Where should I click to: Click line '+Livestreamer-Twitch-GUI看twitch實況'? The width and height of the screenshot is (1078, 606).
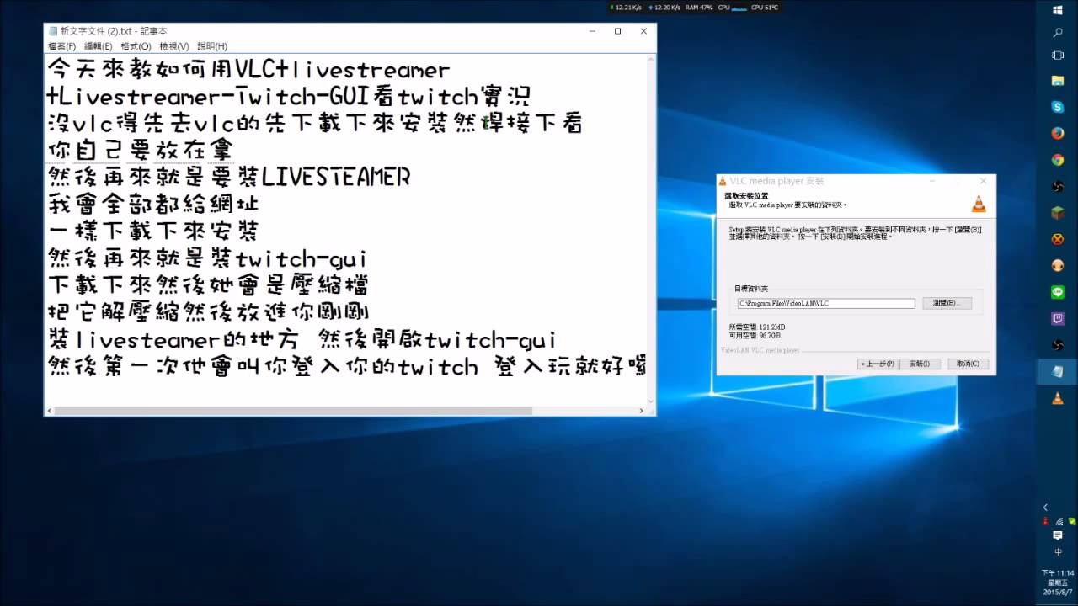[288, 96]
